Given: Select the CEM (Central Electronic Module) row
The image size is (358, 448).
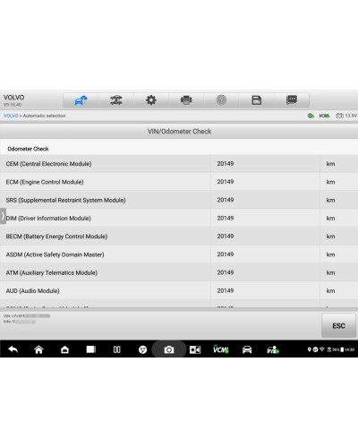Looking at the screenshot, I should click(179, 164).
